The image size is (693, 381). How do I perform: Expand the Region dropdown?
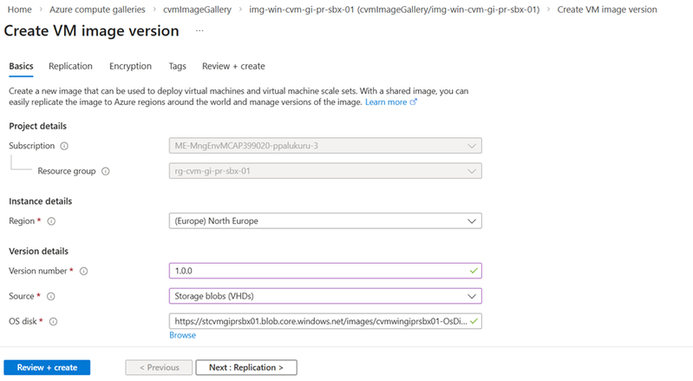coord(324,220)
